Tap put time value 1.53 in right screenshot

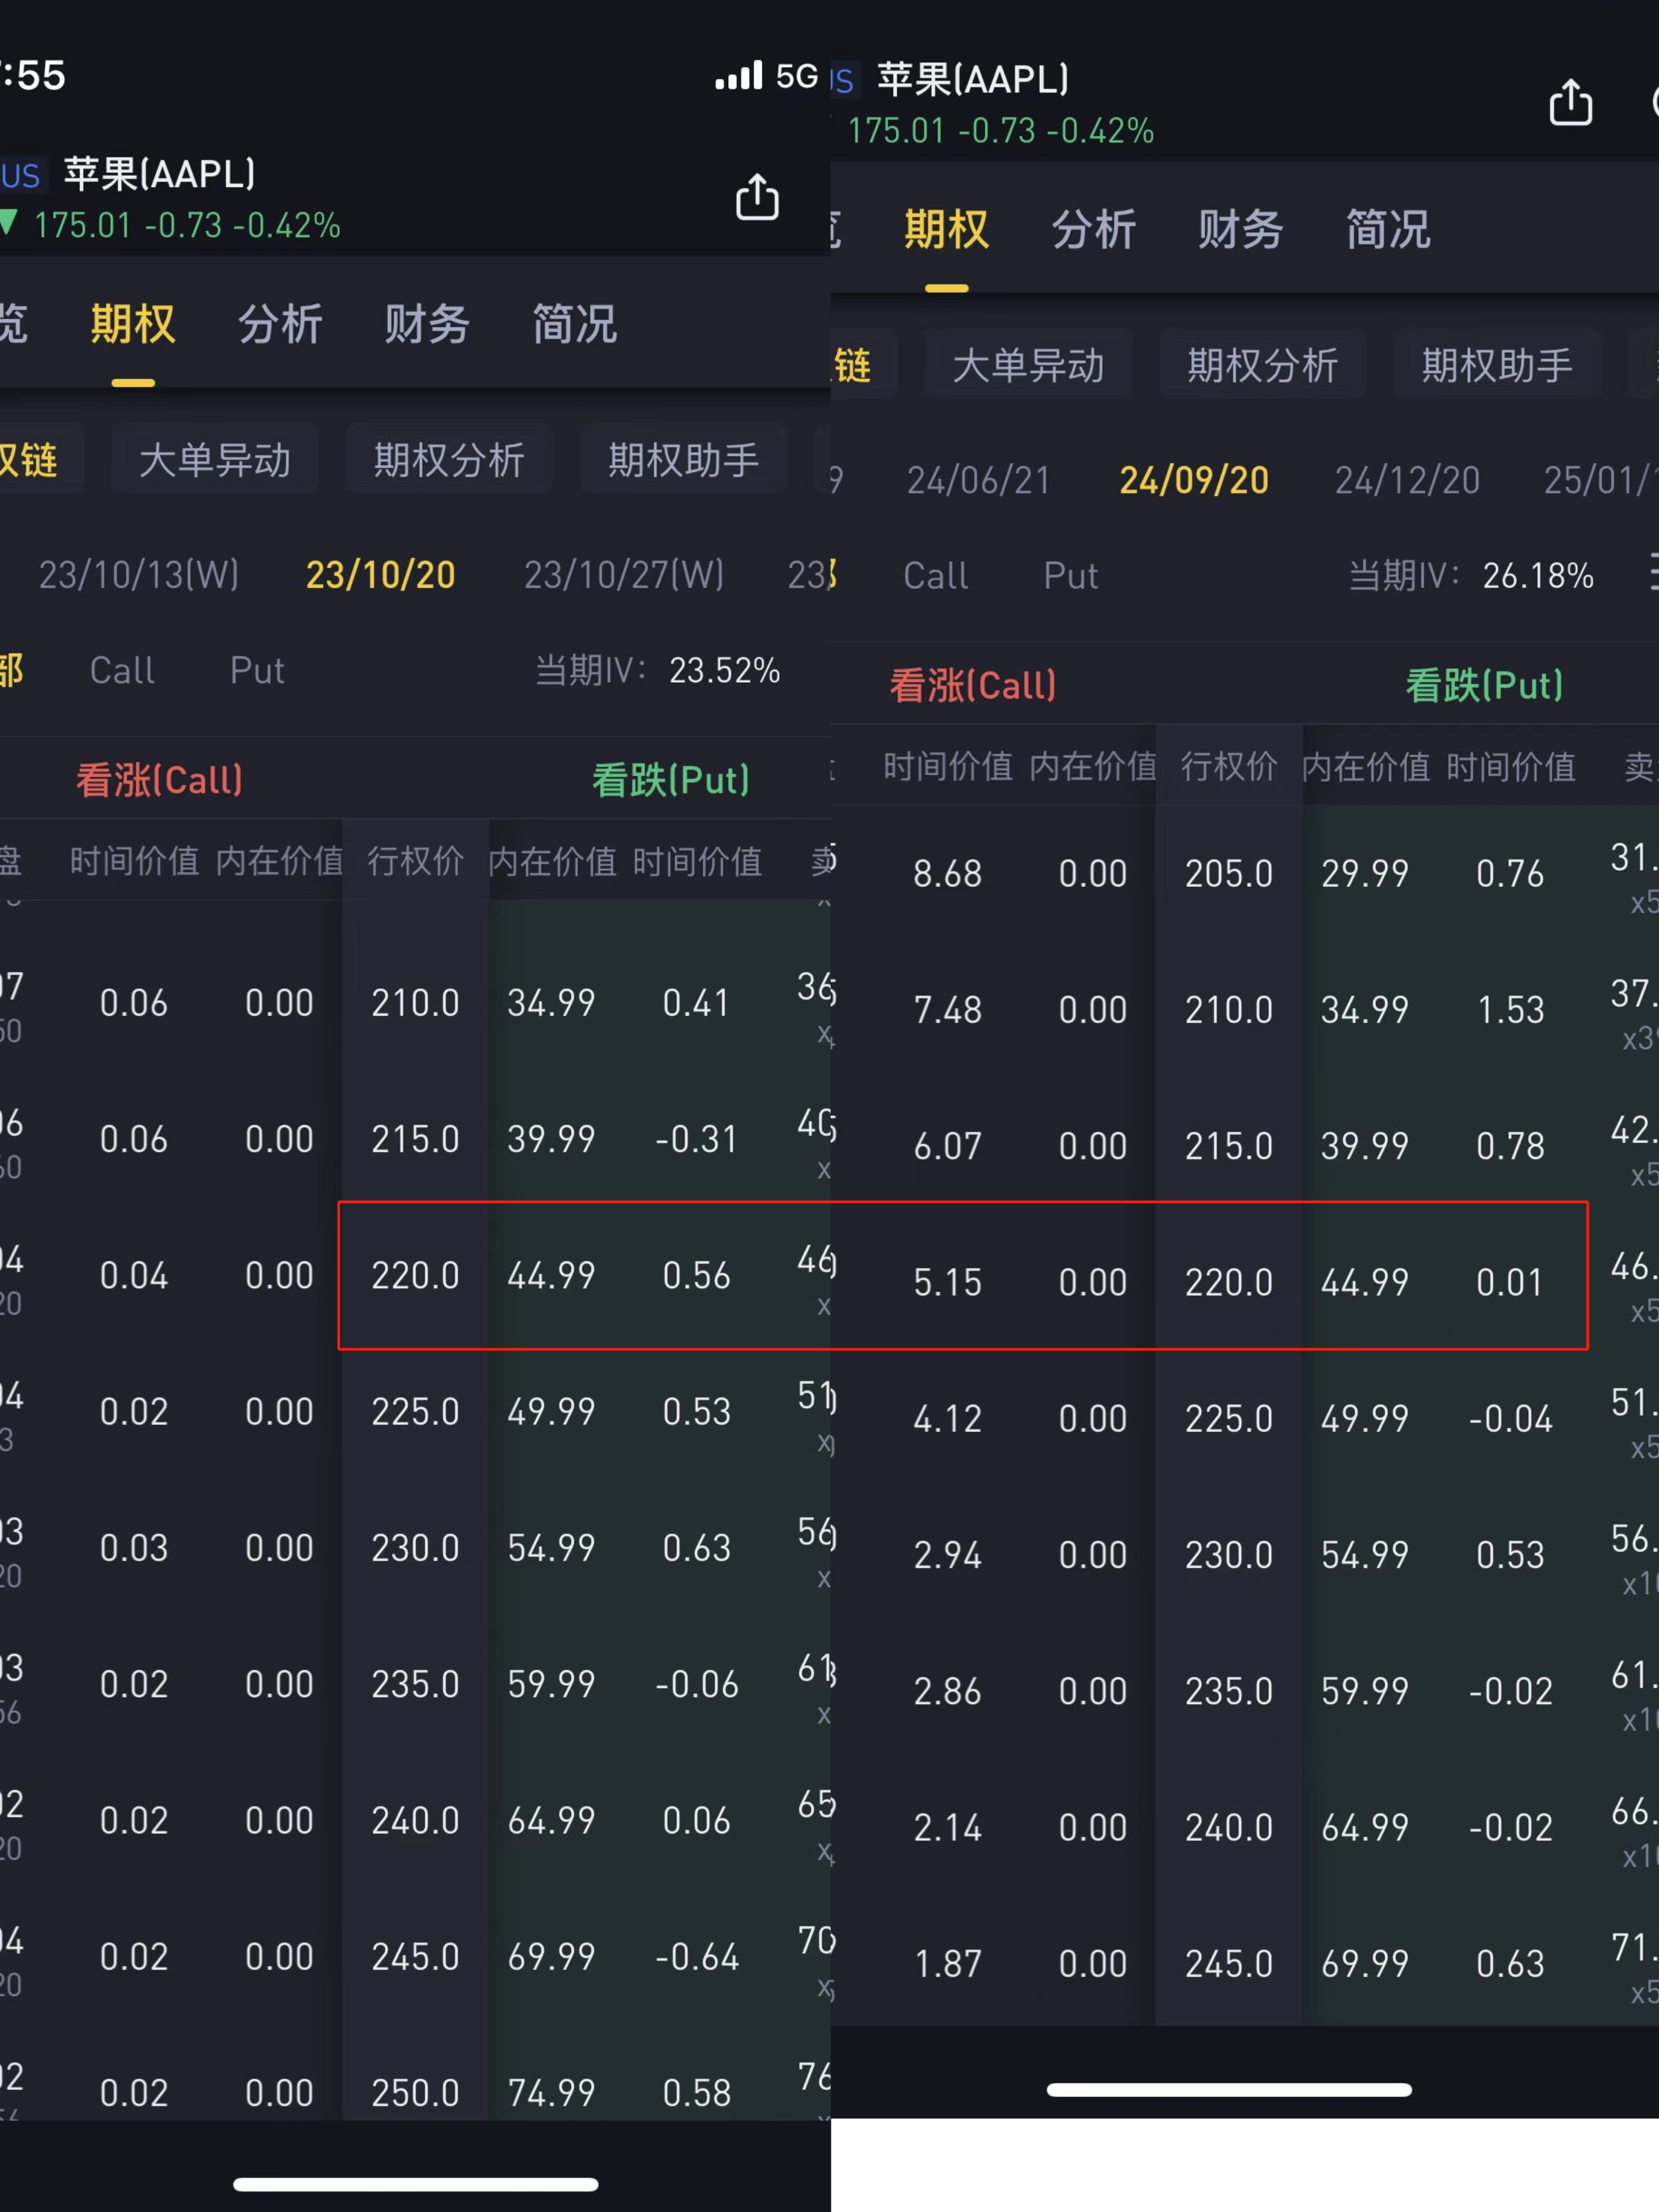(1510, 1010)
